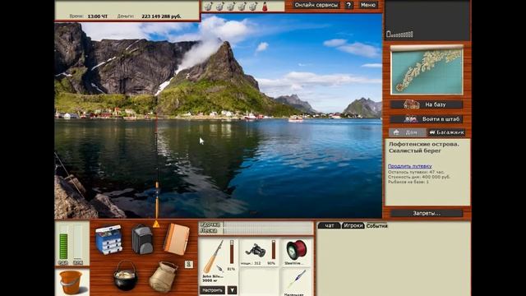This screenshot has height=296, width=526.
Task: Click the chat message area
Action: click(394, 262)
